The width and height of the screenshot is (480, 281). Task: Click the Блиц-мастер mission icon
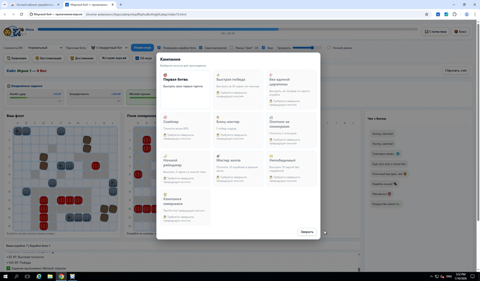click(x=218, y=117)
